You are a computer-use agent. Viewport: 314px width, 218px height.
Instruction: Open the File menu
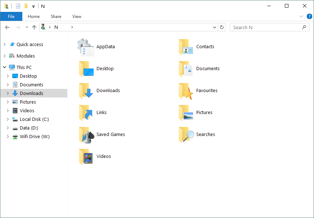point(11,17)
